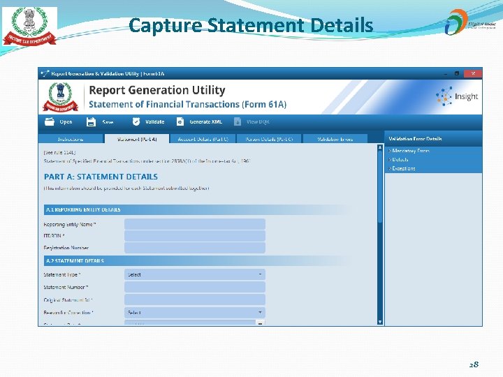Click Generate XML button label
Viewport: 503px width, 377px height.
(x=205, y=121)
